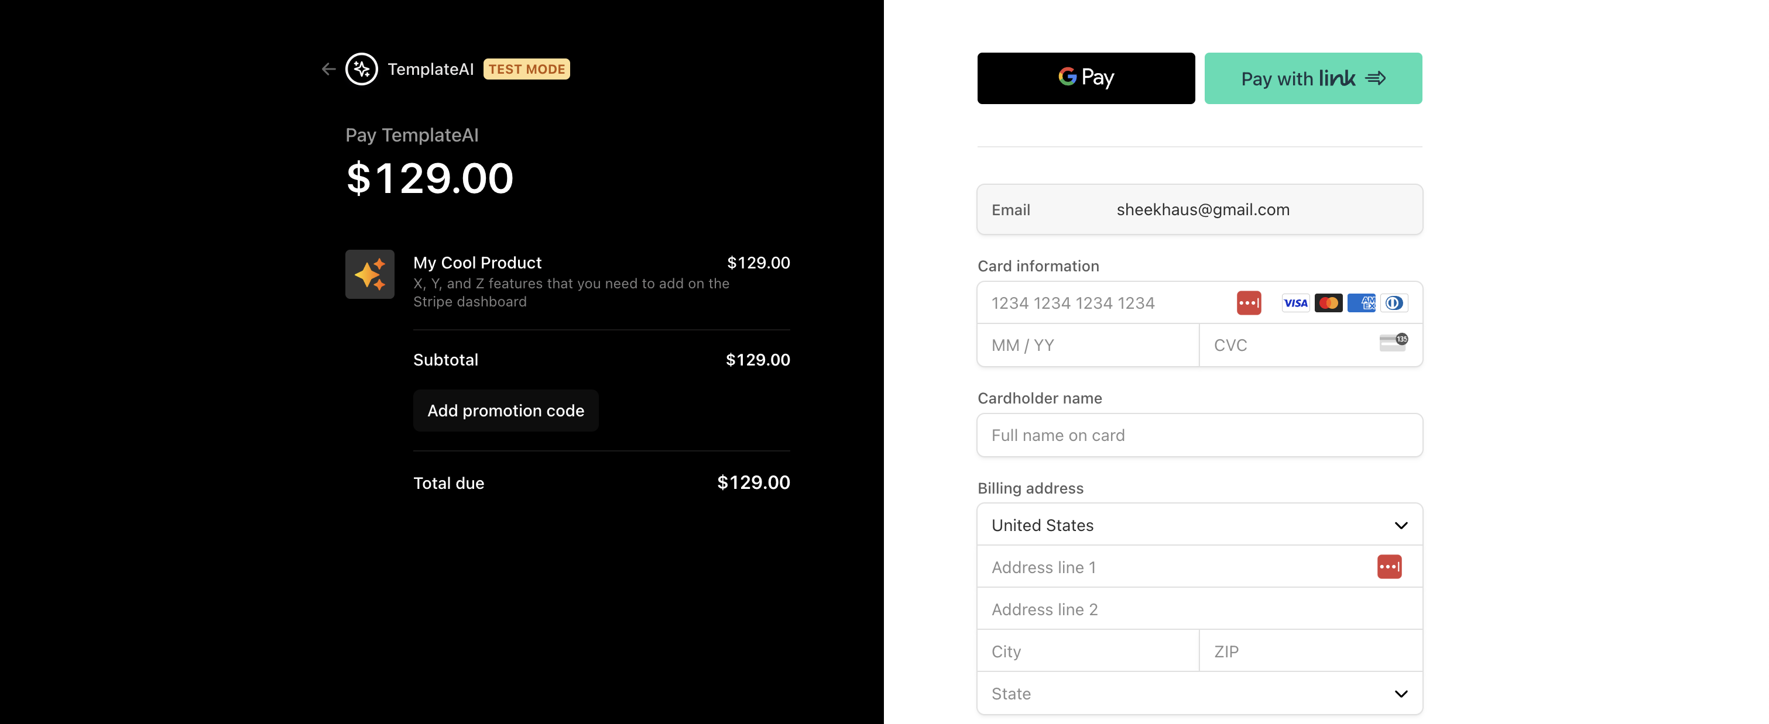Click the Total due label
This screenshot has height=724, width=1769.
(x=448, y=483)
